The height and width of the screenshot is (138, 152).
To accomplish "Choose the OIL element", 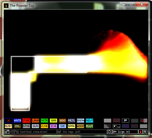I will (17, 126).
